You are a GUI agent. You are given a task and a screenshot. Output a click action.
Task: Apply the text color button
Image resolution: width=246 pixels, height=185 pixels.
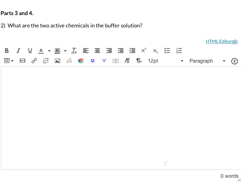click(41, 51)
